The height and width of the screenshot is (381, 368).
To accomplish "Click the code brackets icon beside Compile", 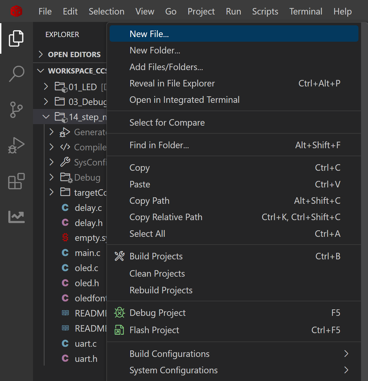I will coord(65,147).
